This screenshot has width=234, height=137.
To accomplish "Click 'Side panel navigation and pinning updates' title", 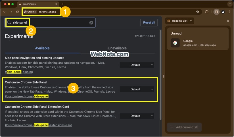I will [34, 58].
